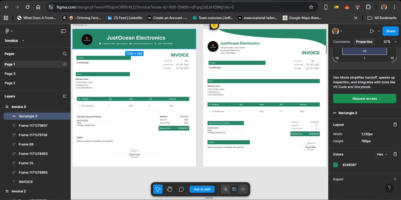
Task: Click the figma.com address bar
Action: 180,7
